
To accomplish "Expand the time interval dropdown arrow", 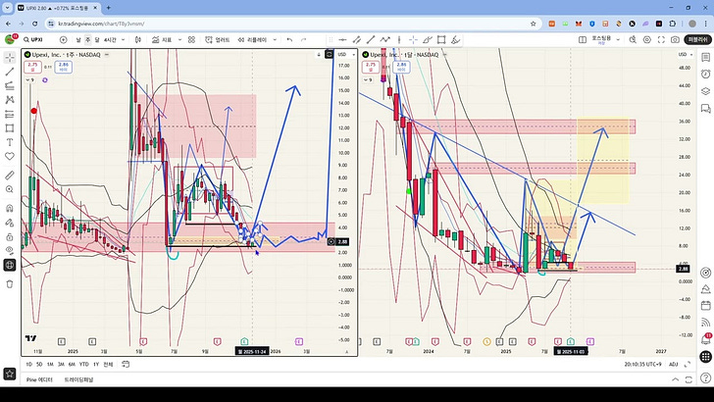I will click(123, 39).
